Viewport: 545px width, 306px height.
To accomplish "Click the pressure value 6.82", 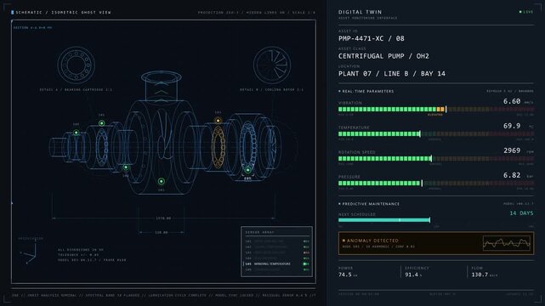I will [512, 175].
